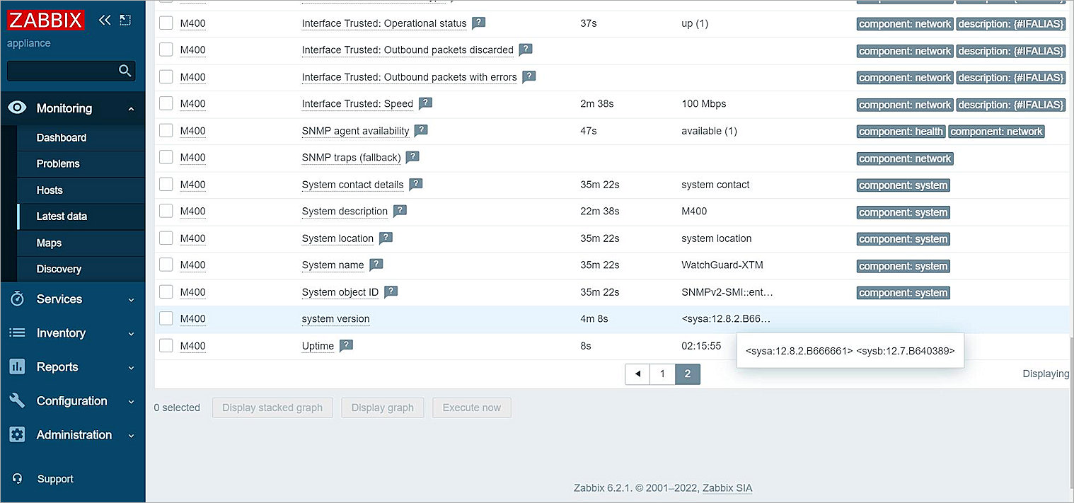1074x503 pixels.
Task: Click the component: health tag
Action: pyautogui.click(x=900, y=132)
